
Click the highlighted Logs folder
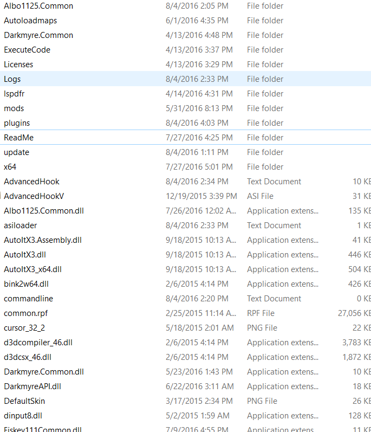click(x=185, y=79)
